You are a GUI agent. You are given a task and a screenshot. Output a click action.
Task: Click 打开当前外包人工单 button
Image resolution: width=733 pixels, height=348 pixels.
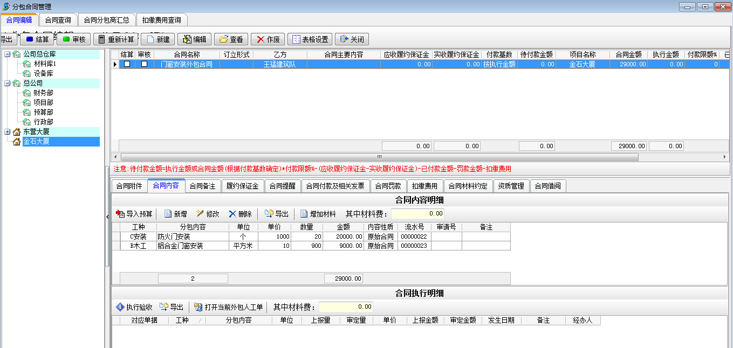click(x=229, y=307)
